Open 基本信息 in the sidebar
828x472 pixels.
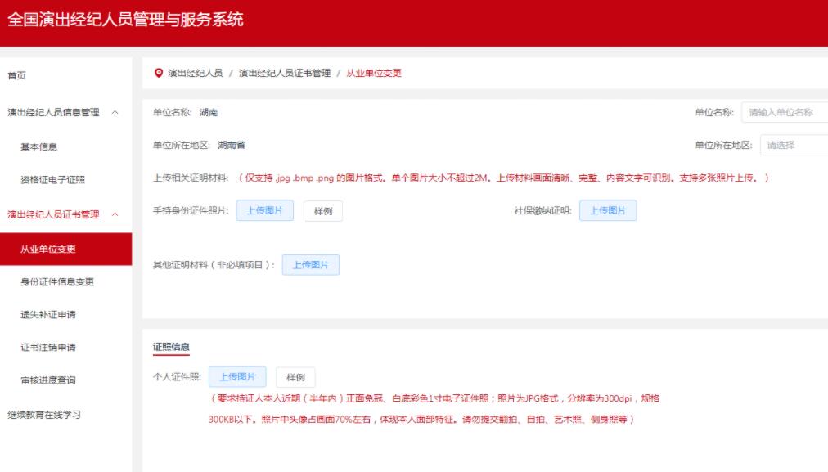(38, 147)
